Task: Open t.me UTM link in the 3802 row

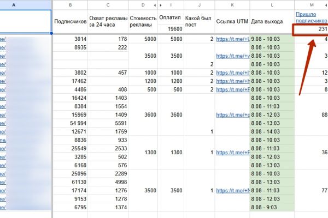Action: coord(233,72)
